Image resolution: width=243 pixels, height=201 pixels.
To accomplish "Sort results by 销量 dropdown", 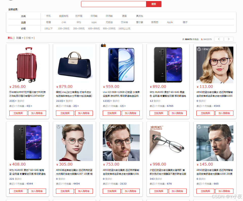I will [20, 38].
